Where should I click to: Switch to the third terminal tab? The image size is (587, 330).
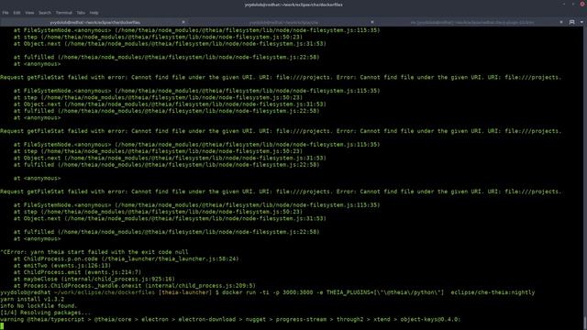[472, 22]
